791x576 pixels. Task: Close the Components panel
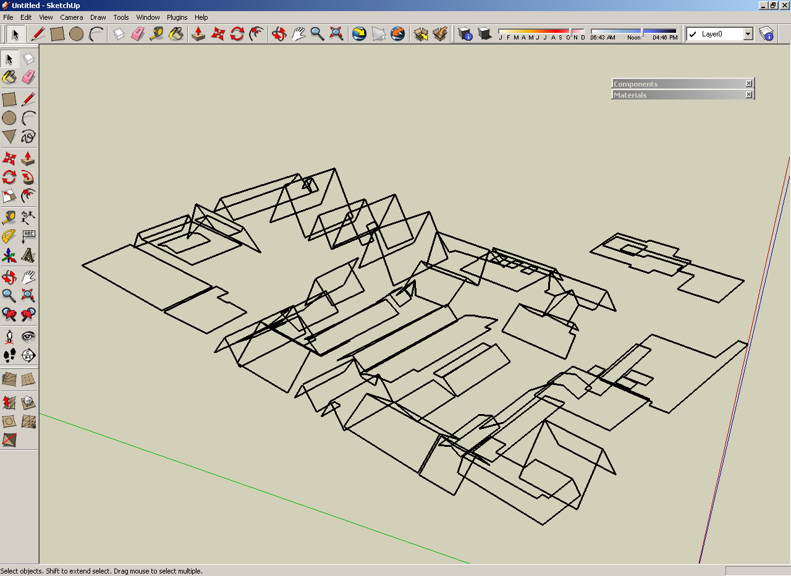(x=748, y=83)
